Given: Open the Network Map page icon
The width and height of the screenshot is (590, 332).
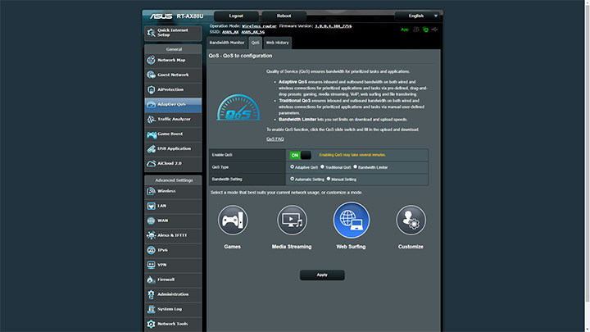Looking at the screenshot, I should 152,60.
